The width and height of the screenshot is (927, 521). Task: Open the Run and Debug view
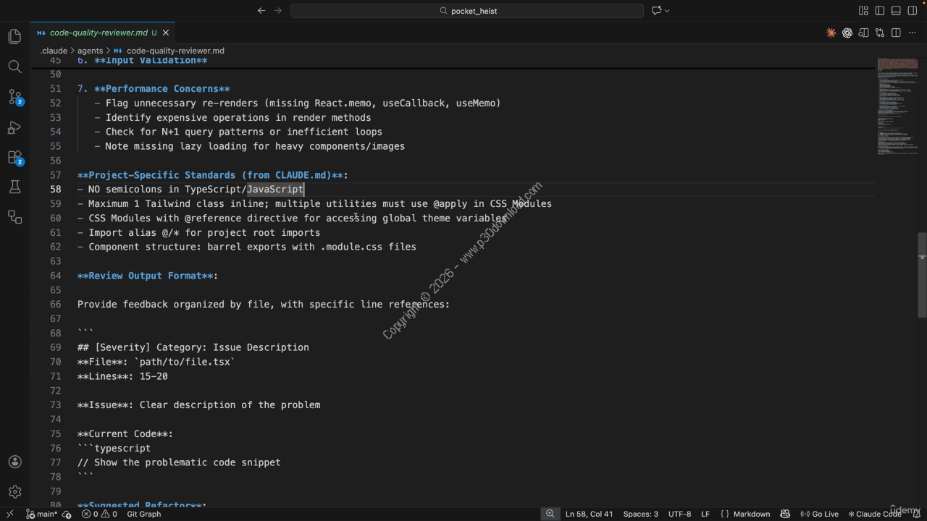click(x=14, y=127)
